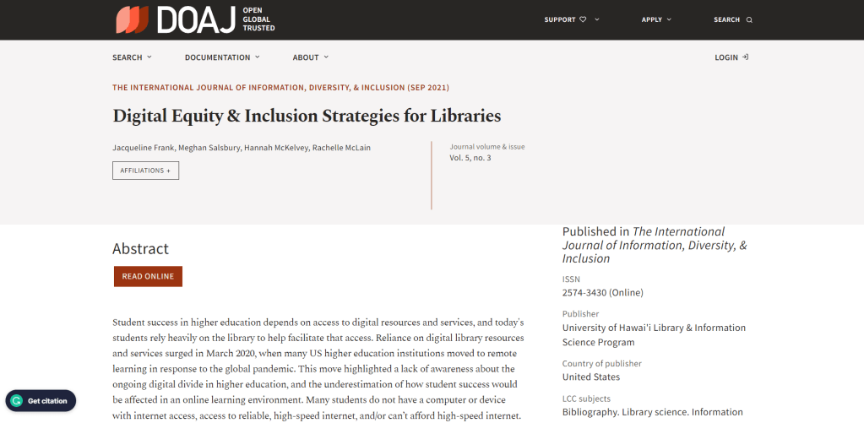The image size is (864, 423).
Task: Click the login arrow icon
Action: (745, 57)
